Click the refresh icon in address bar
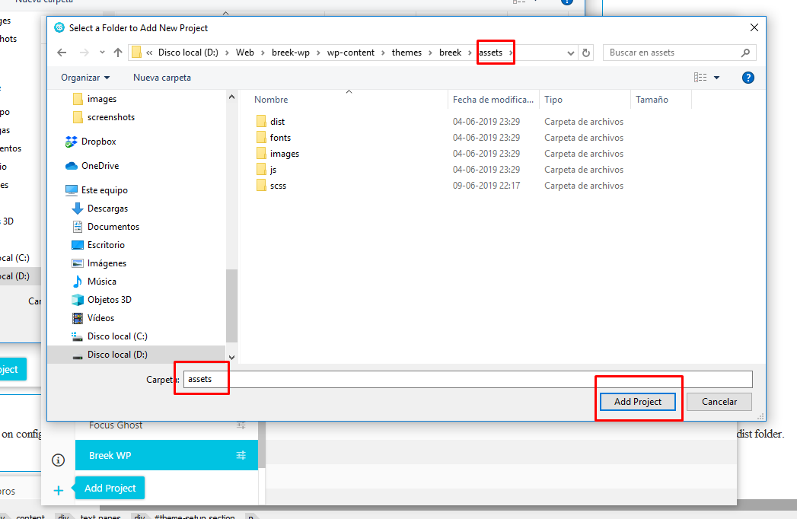797x519 pixels. click(585, 53)
